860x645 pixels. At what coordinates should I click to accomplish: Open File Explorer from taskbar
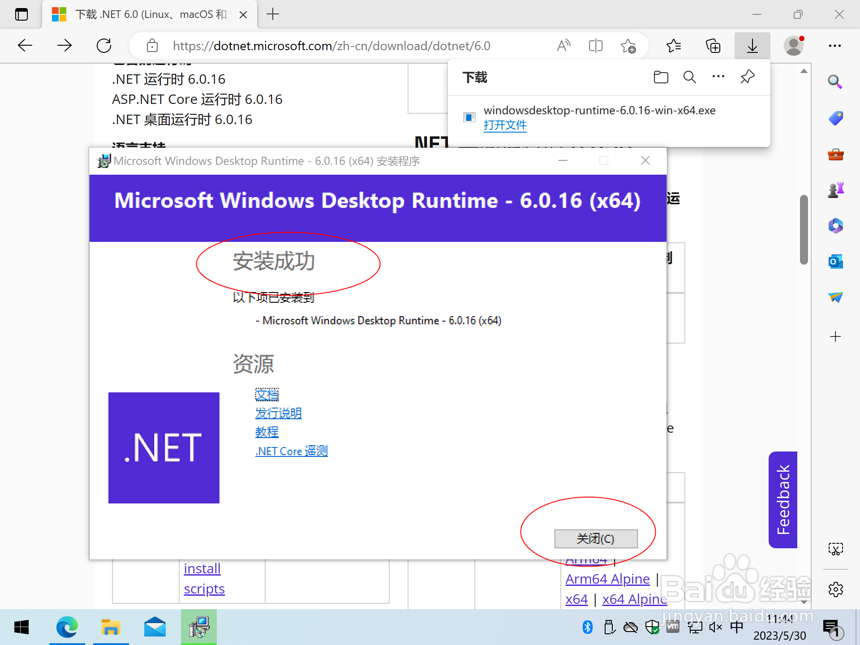point(111,628)
